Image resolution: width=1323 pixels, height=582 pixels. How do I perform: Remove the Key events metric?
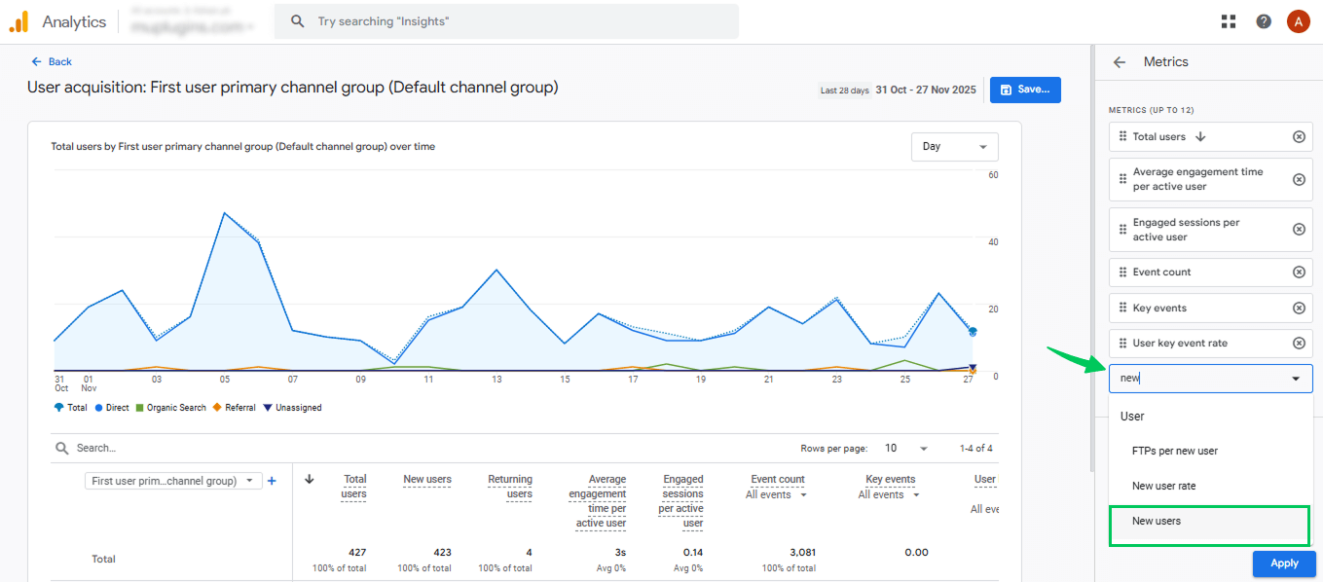tap(1299, 309)
